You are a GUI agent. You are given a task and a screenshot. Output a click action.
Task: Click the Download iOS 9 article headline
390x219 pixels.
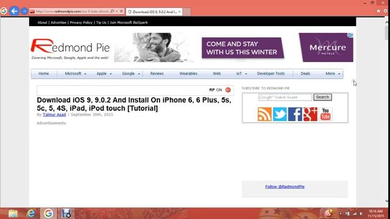click(x=134, y=104)
